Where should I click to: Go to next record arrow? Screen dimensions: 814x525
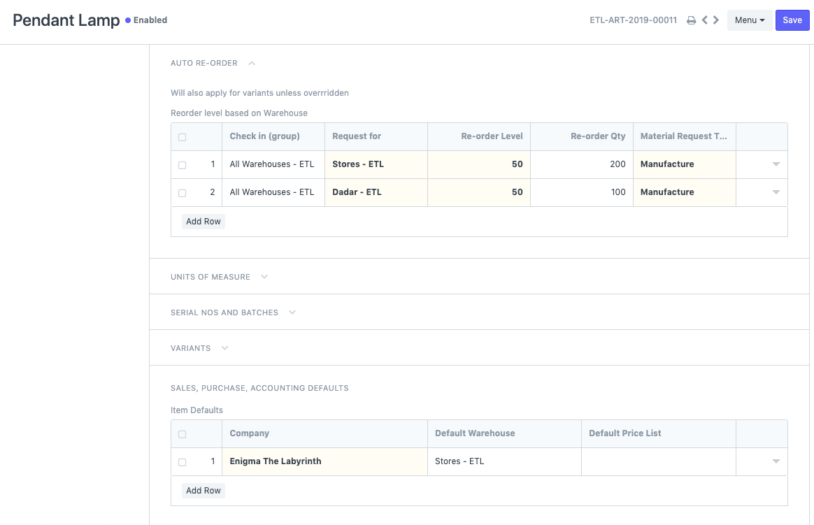[x=716, y=20]
